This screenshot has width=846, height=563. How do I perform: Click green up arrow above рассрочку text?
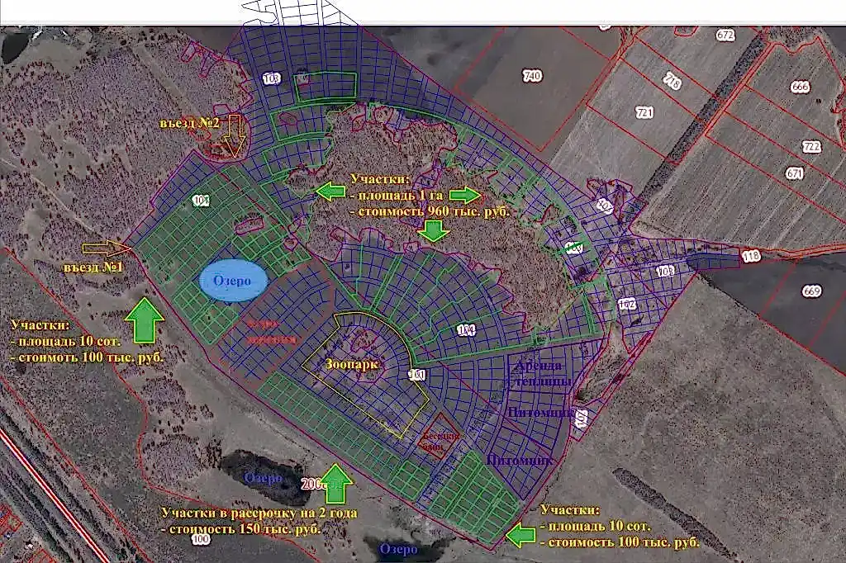(335, 483)
